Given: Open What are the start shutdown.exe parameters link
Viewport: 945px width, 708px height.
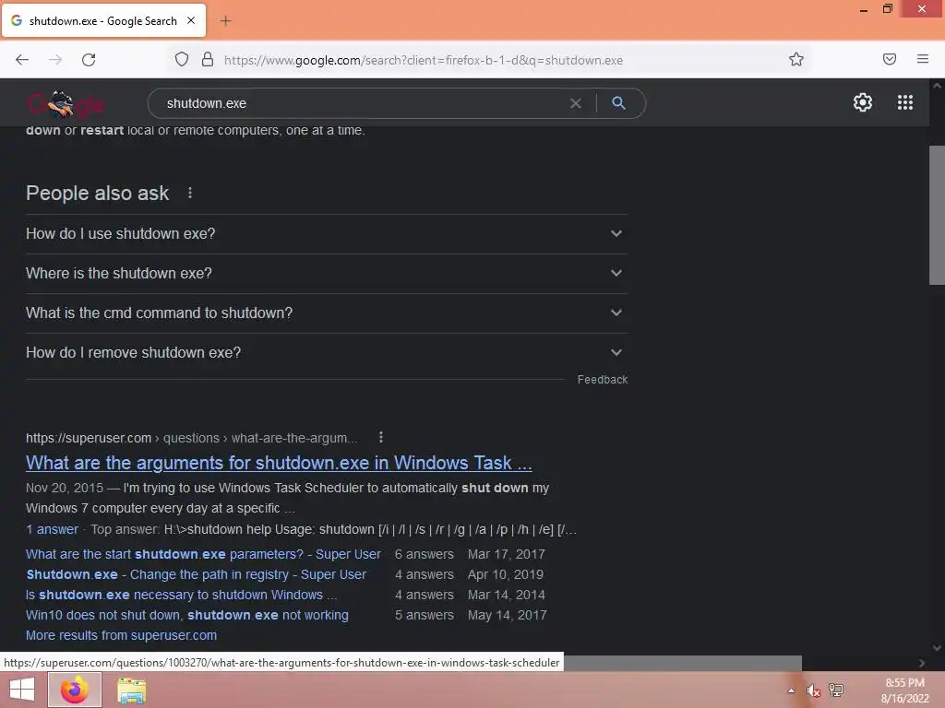Looking at the screenshot, I should click(203, 554).
